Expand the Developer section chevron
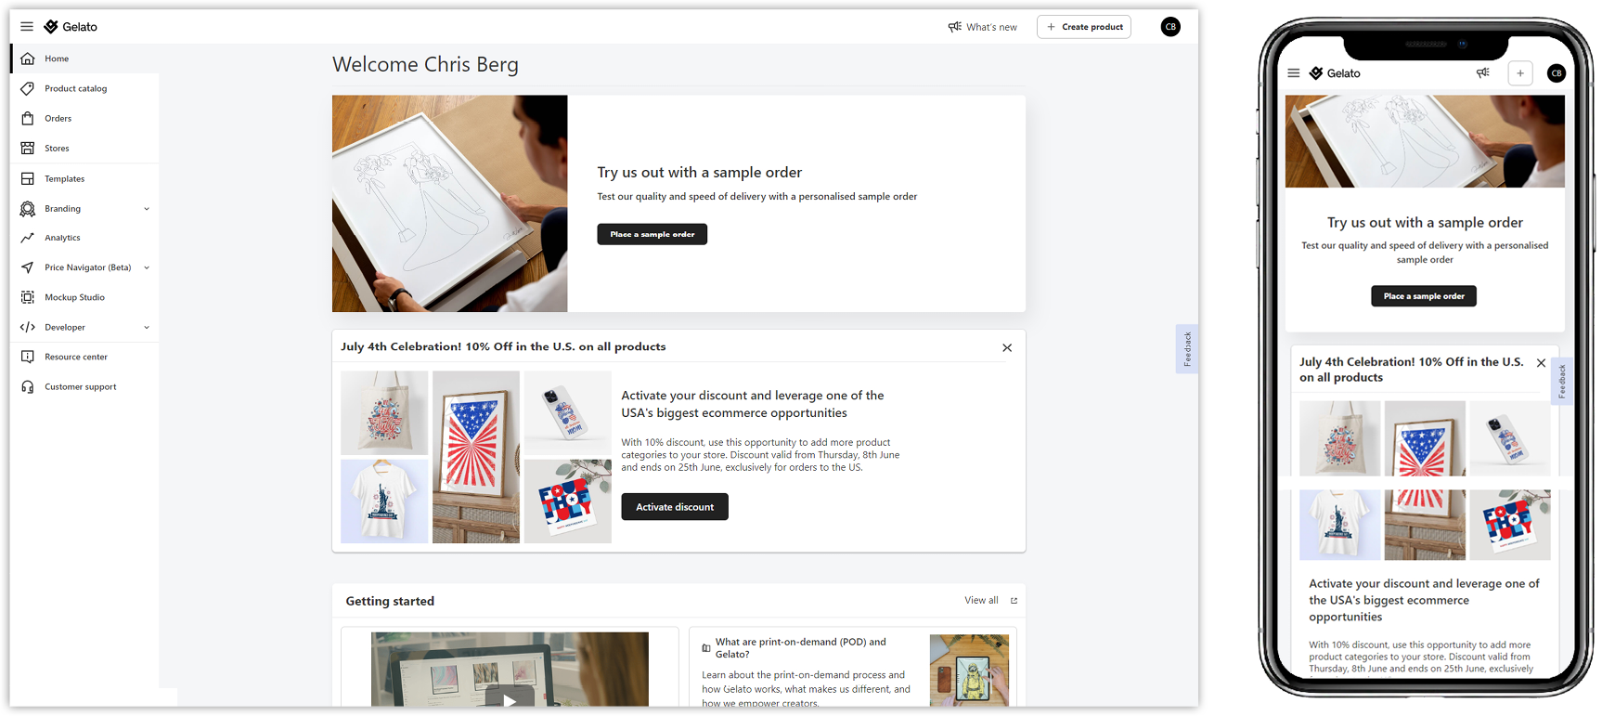This screenshot has width=1602, height=716. coord(147,327)
